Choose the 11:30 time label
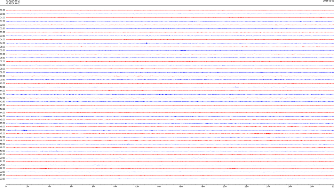 coord(2,94)
